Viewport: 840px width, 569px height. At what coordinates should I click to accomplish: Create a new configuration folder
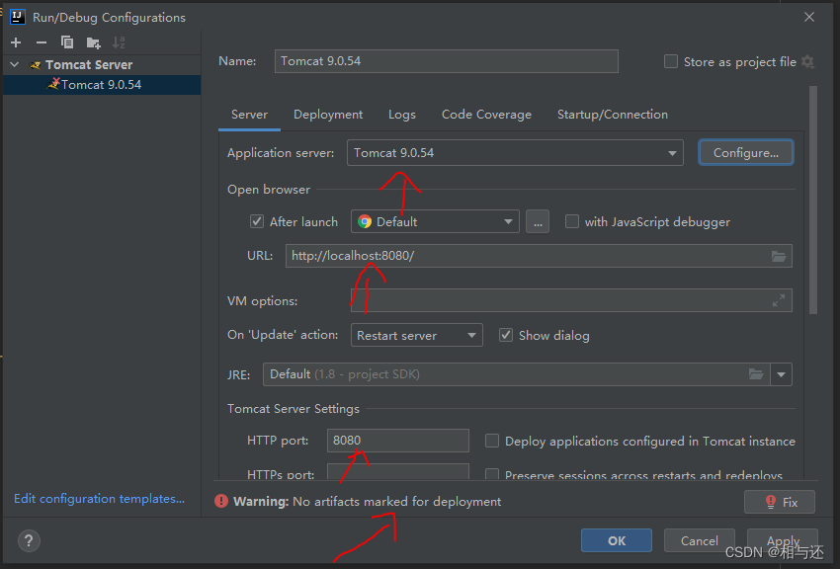(x=93, y=42)
